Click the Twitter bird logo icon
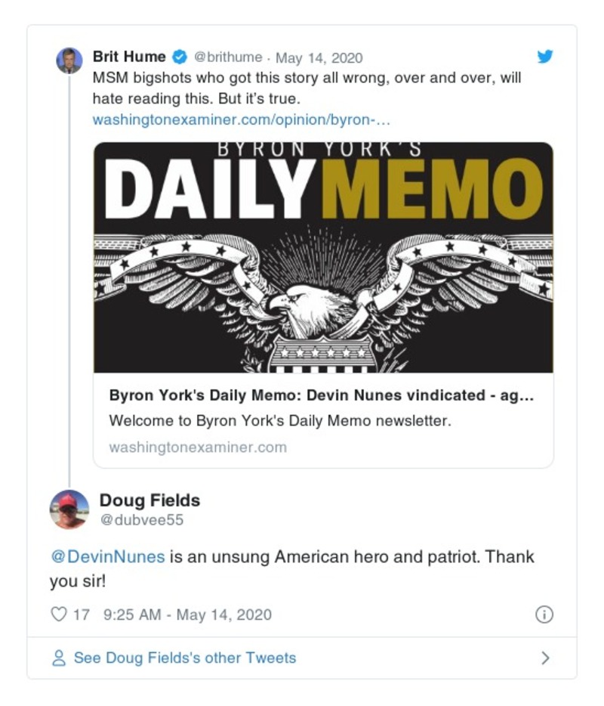Image resolution: width=604 pixels, height=706 pixels. (544, 57)
